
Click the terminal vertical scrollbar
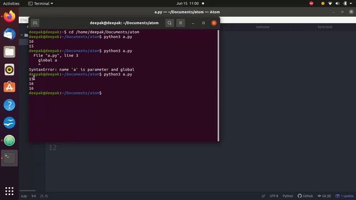219,86
